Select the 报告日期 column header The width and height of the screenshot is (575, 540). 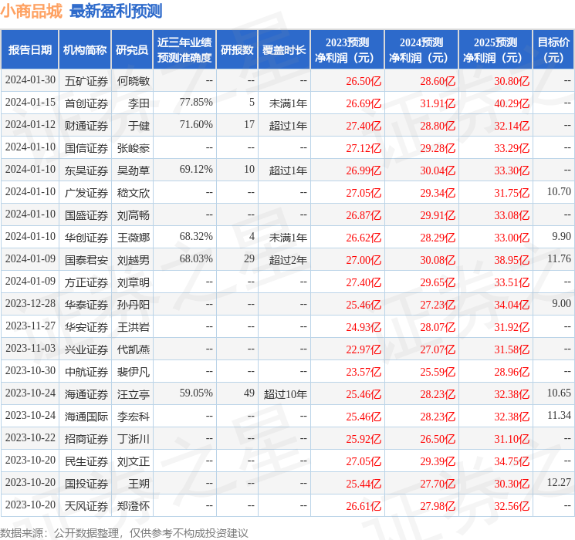[29, 50]
